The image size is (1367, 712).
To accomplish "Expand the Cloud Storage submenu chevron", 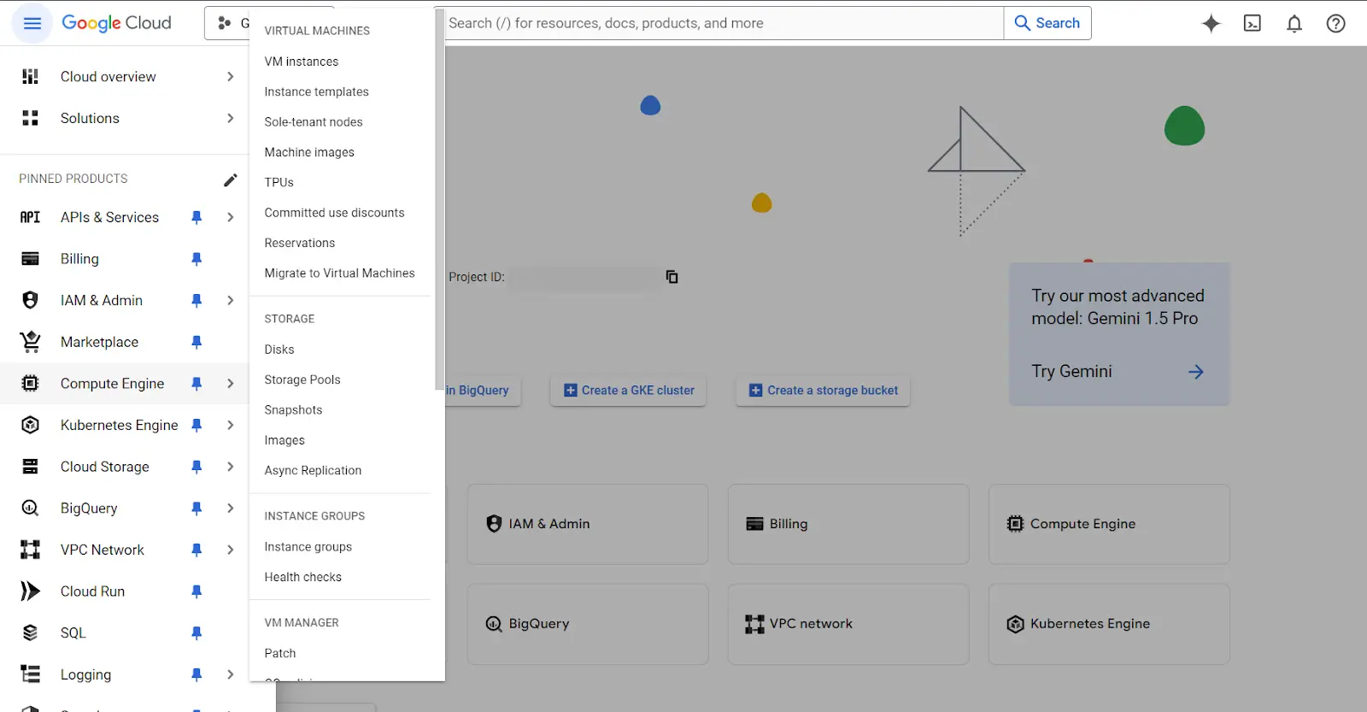I will pyautogui.click(x=230, y=467).
